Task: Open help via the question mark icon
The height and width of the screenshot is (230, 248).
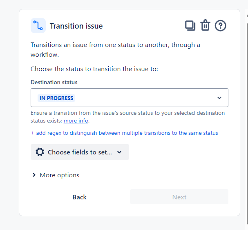Action: click(221, 26)
